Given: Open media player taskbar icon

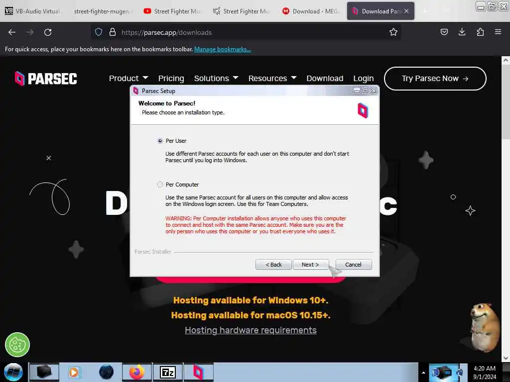Looking at the screenshot, I should point(74,372).
